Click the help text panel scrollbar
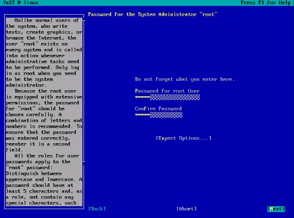 tap(83, 91)
